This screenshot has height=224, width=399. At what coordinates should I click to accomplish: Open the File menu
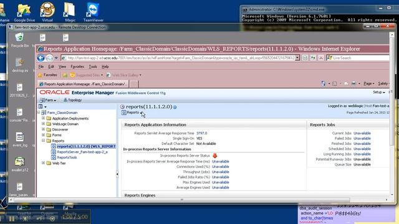click(41, 67)
